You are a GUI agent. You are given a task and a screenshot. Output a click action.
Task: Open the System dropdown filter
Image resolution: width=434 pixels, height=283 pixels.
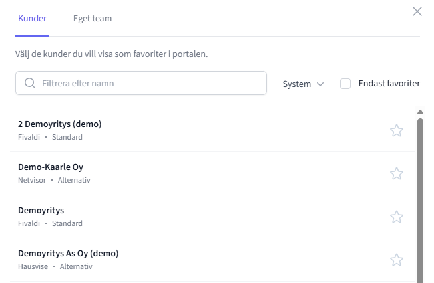[303, 84]
